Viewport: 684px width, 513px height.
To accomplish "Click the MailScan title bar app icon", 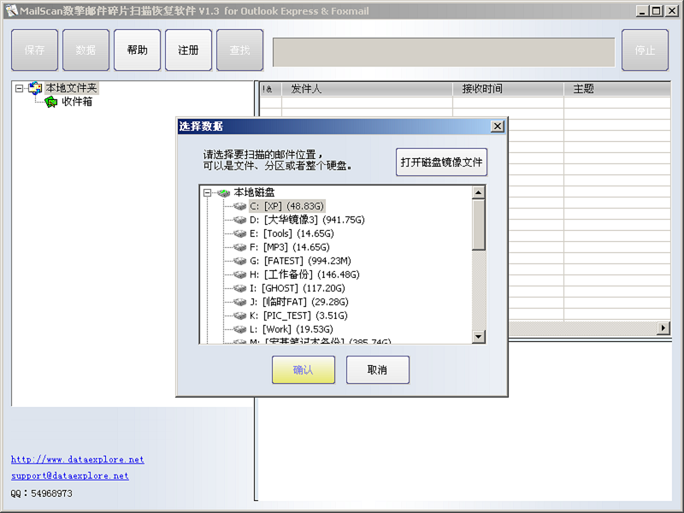I will [11, 10].
